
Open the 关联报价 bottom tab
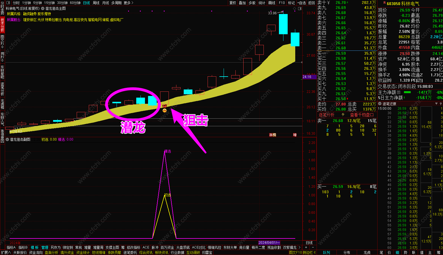coord(20,252)
